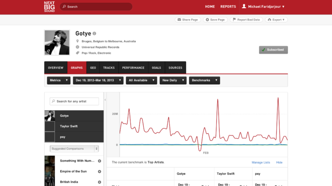
Task: Open the Manage Lists link
Action: tap(261, 162)
